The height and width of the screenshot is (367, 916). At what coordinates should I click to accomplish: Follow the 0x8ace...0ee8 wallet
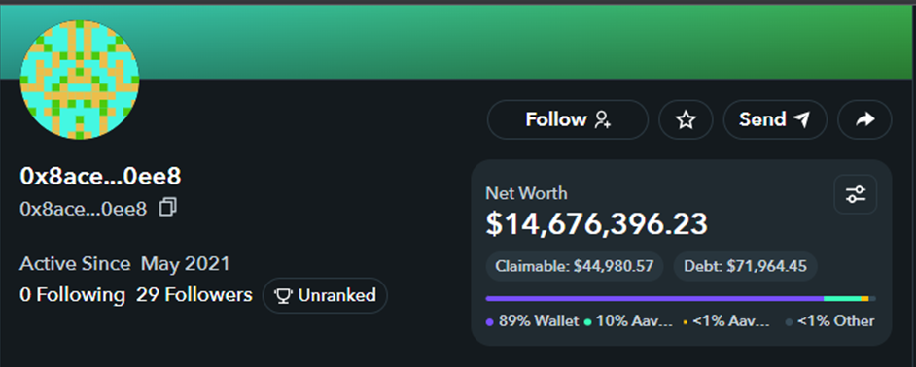[x=568, y=119]
